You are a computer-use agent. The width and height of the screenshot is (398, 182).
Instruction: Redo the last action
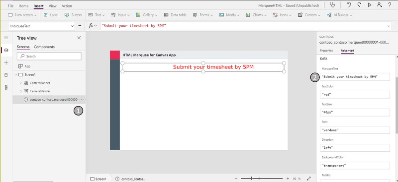click(359, 5)
